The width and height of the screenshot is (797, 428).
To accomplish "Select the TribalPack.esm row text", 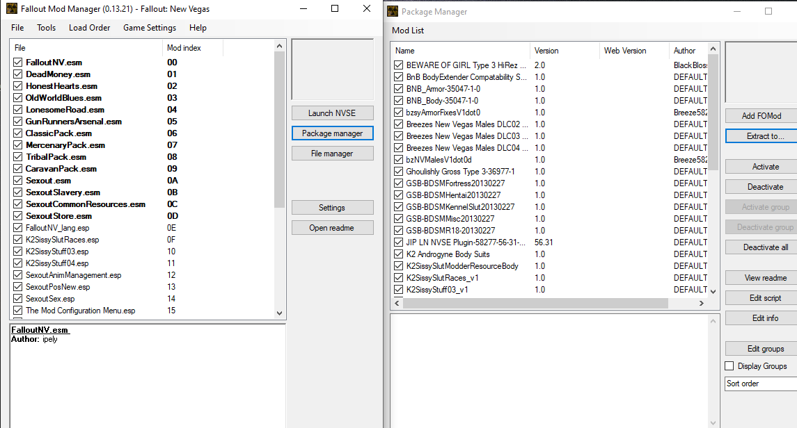I will [56, 157].
